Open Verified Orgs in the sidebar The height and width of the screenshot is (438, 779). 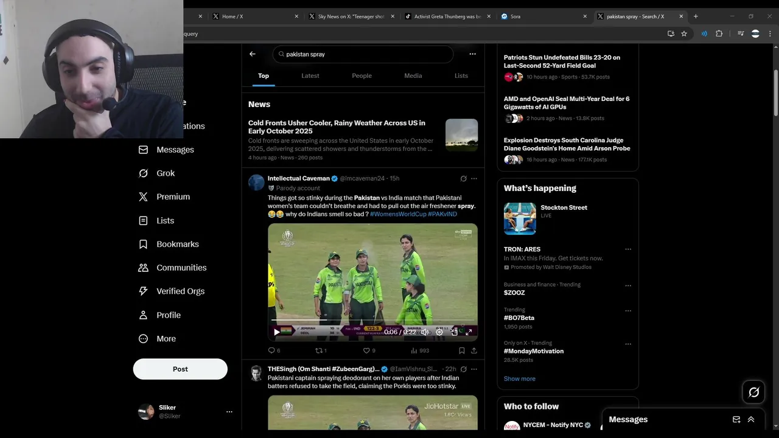[x=172, y=291]
